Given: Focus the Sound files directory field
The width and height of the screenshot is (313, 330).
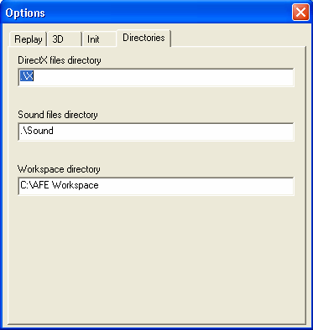Looking at the screenshot, I should tap(156, 131).
